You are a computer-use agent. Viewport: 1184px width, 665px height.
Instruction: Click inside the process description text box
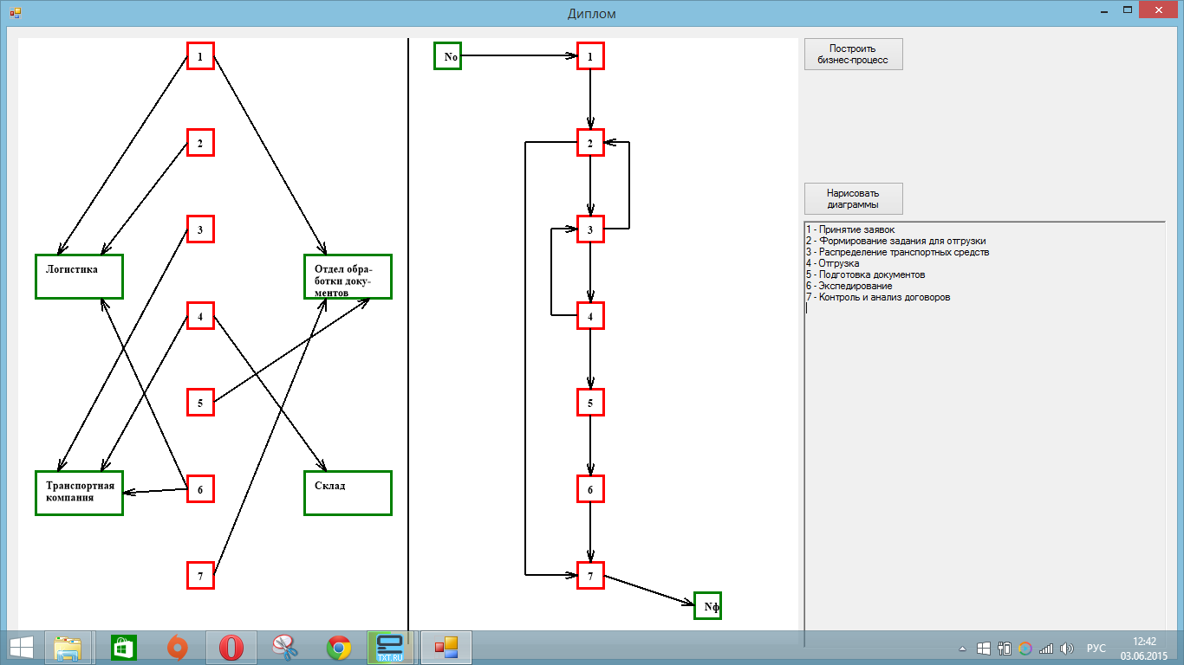(986, 433)
